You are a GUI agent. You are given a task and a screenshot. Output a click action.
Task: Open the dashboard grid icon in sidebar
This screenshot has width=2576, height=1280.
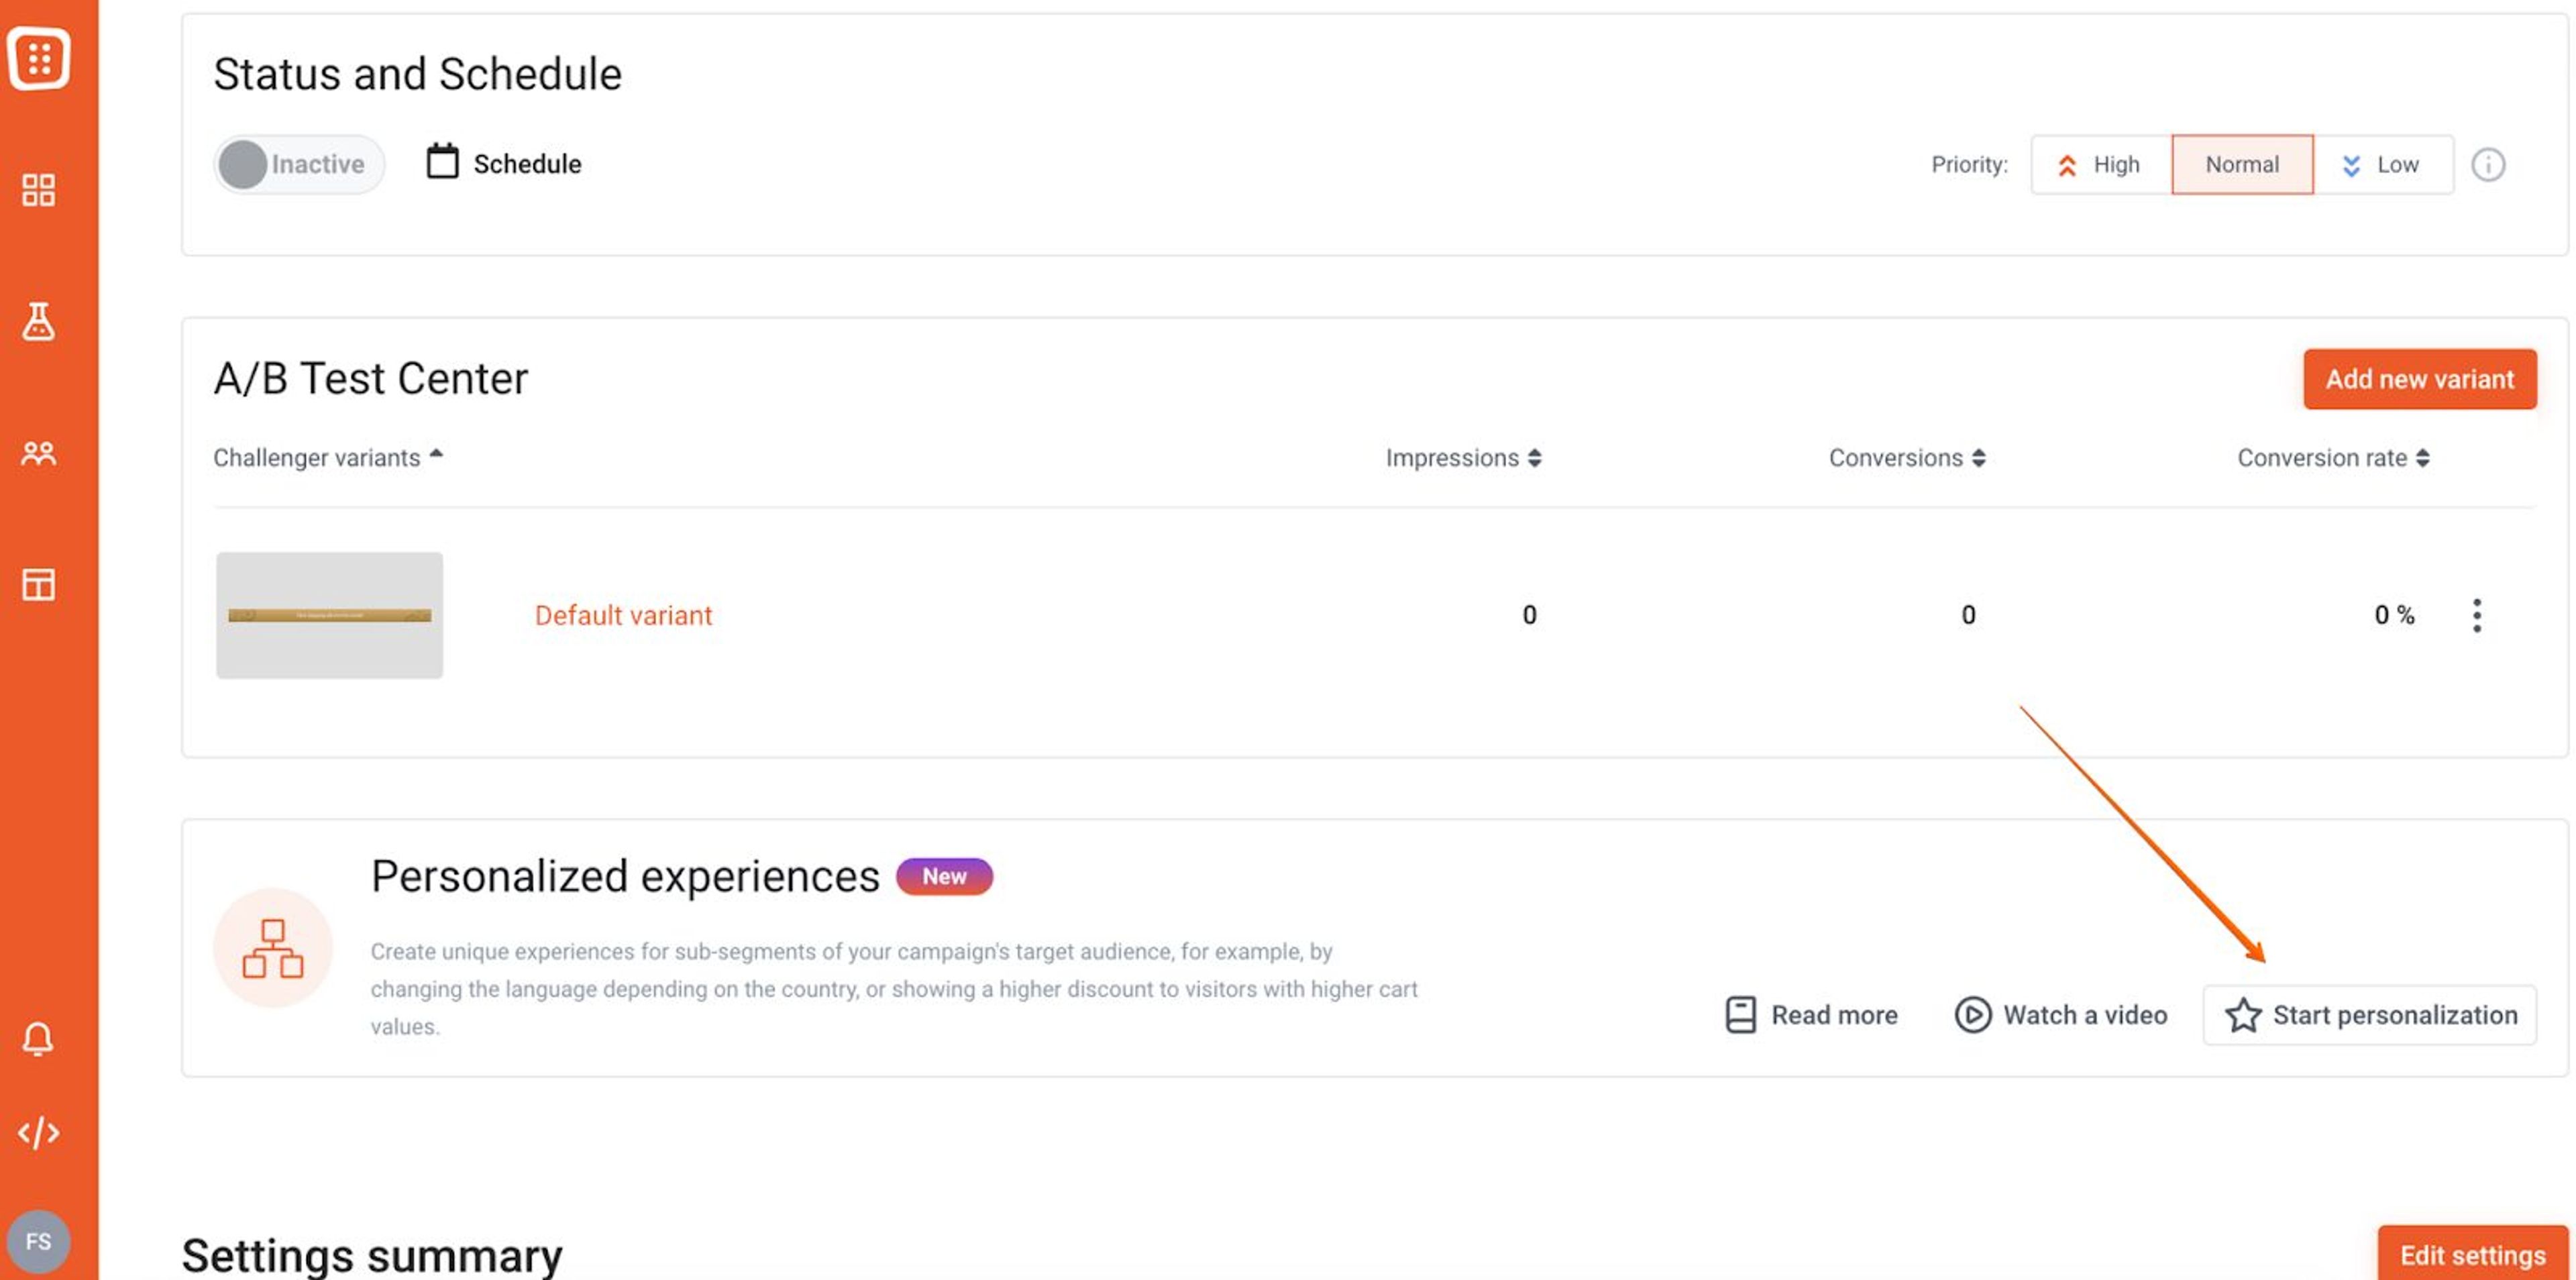pyautogui.click(x=39, y=190)
